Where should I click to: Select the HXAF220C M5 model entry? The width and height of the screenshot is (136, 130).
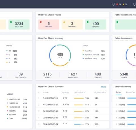[x=17, y=99]
